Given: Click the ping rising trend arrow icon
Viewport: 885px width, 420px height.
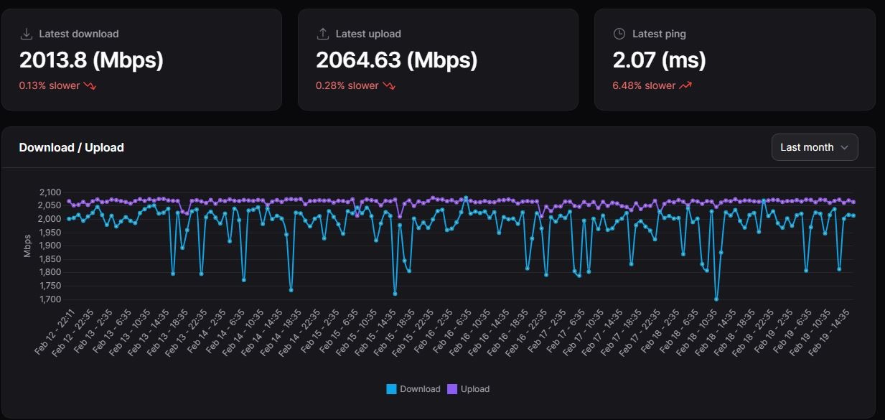Looking at the screenshot, I should 685,85.
